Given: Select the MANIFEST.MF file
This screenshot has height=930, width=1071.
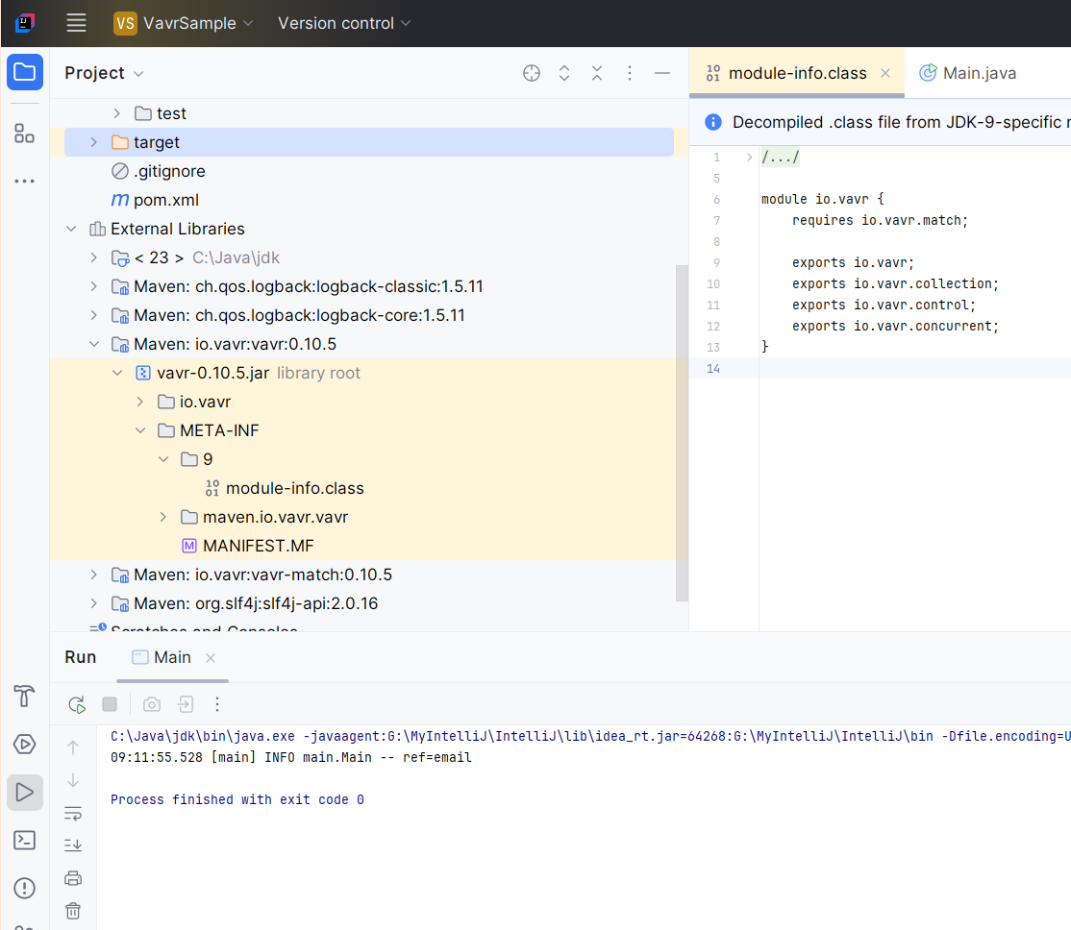Looking at the screenshot, I should coord(247,547).
